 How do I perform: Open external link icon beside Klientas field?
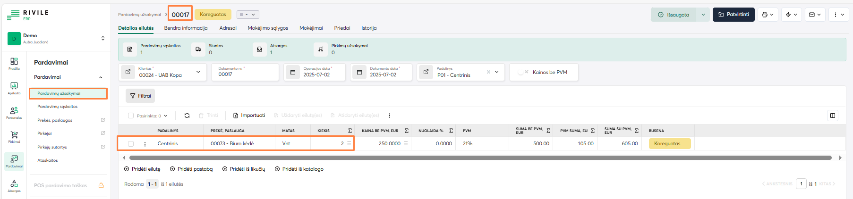point(128,72)
